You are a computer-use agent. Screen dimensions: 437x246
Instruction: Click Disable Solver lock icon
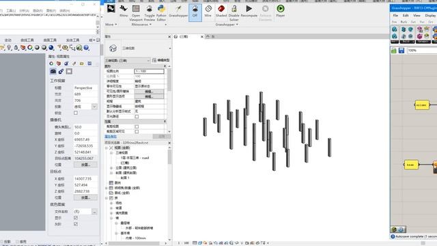234,13
